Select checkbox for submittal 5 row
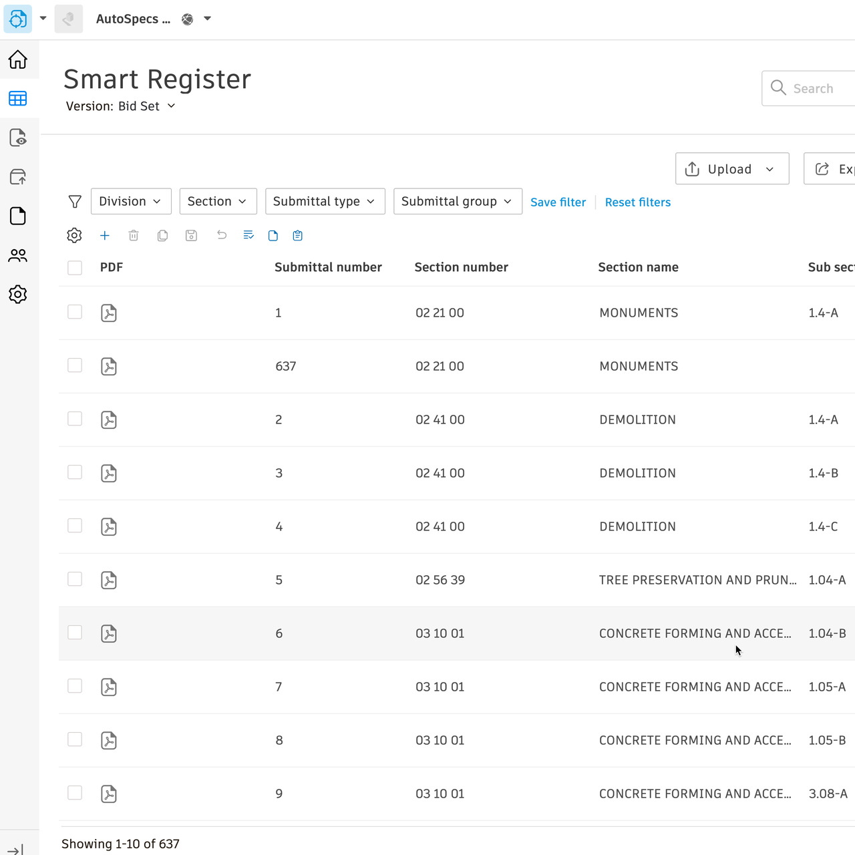 75,579
